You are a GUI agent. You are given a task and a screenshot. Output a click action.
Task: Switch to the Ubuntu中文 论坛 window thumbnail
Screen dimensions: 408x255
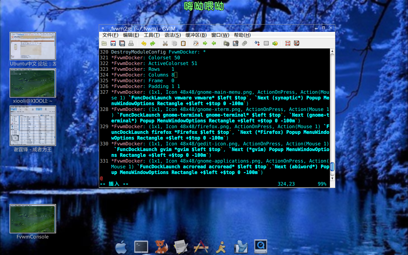(33, 46)
